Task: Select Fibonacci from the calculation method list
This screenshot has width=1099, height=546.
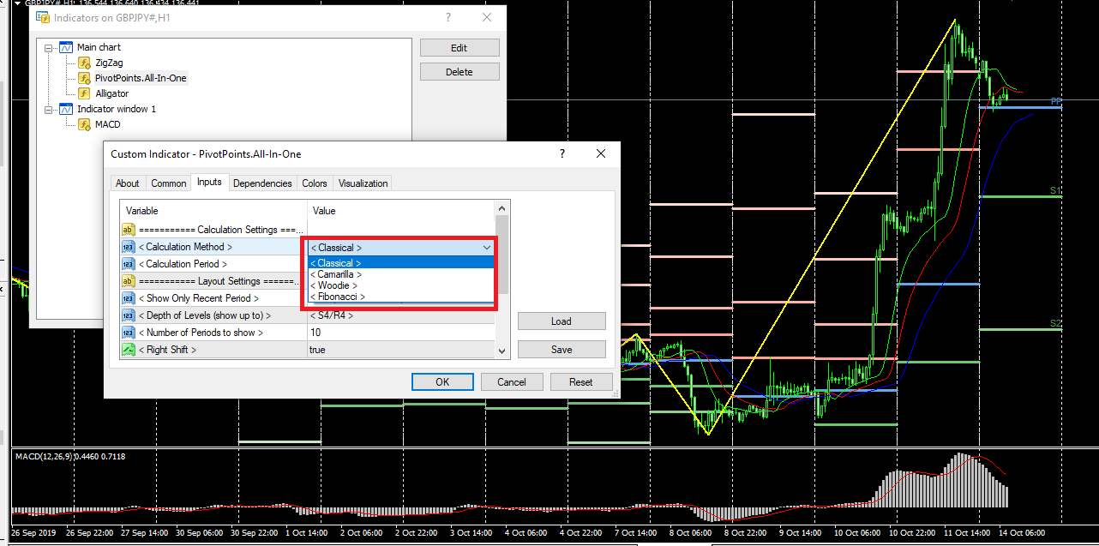Action: 401,297
